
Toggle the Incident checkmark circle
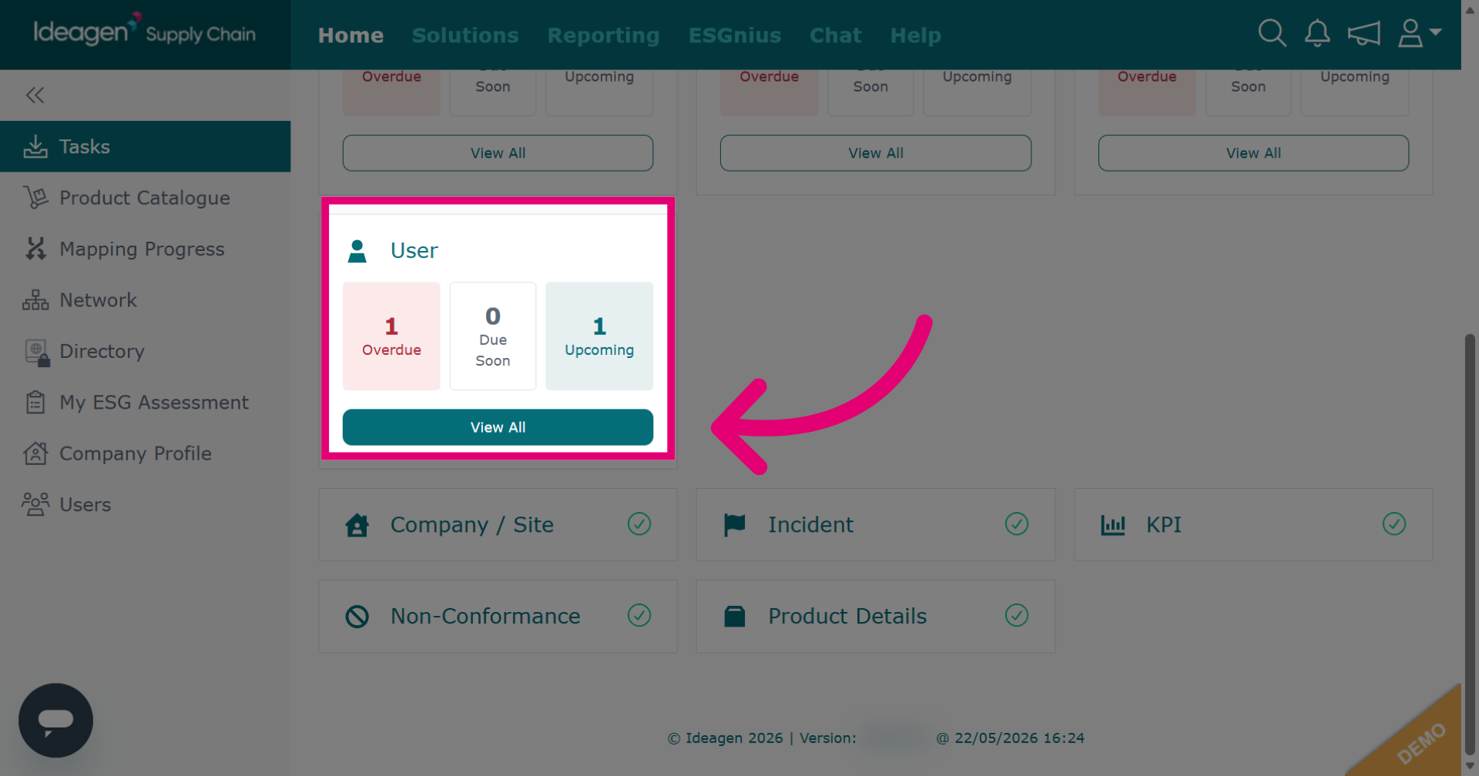[1017, 524]
